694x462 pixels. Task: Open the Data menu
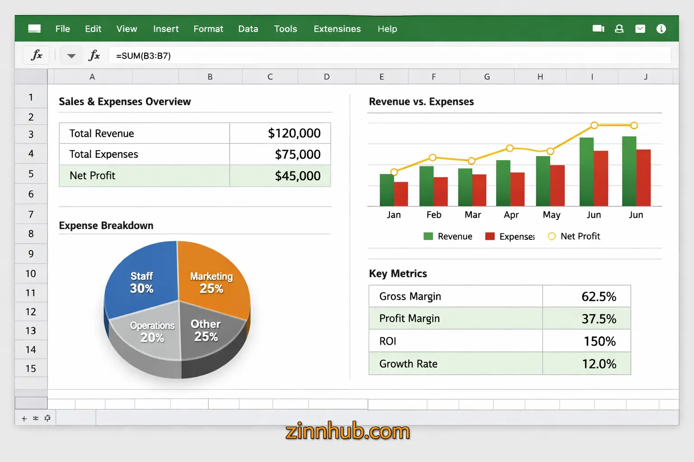pyautogui.click(x=248, y=29)
